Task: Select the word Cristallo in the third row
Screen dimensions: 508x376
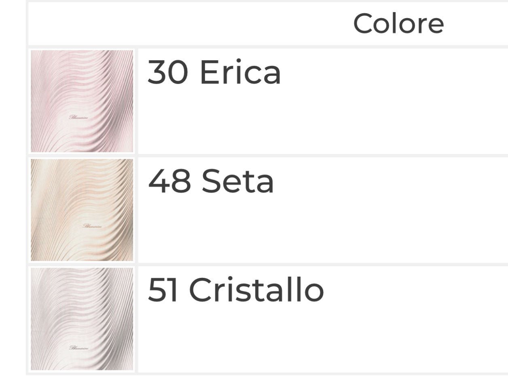Action: tap(256, 290)
